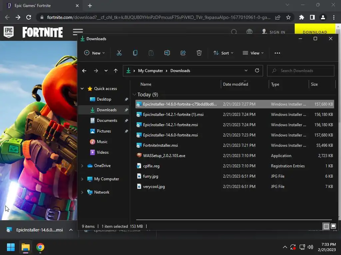Click the Fortnite language globe icon
Viewport: 341px width, 255px height.
249,32
